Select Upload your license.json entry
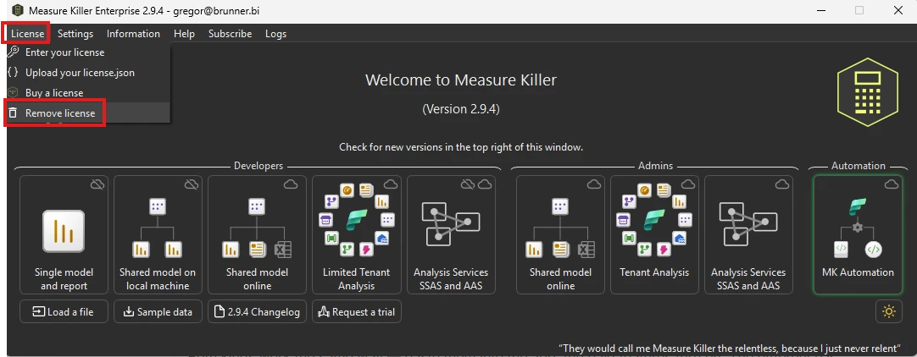The height and width of the screenshot is (357, 917). [88, 73]
